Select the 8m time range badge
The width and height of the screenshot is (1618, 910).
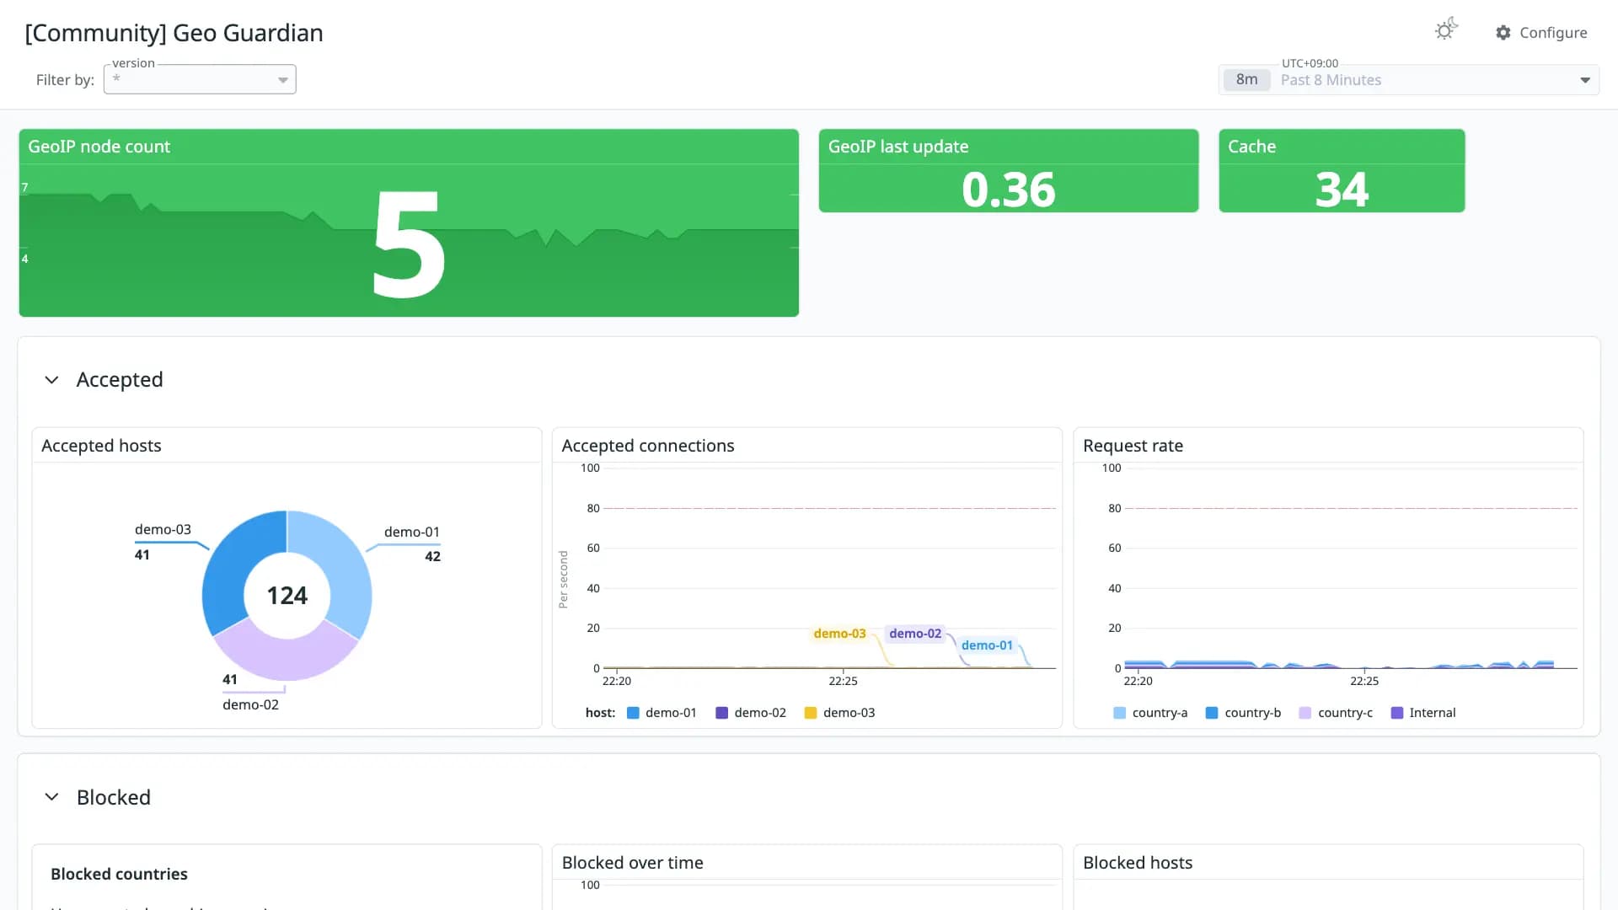[1246, 80]
